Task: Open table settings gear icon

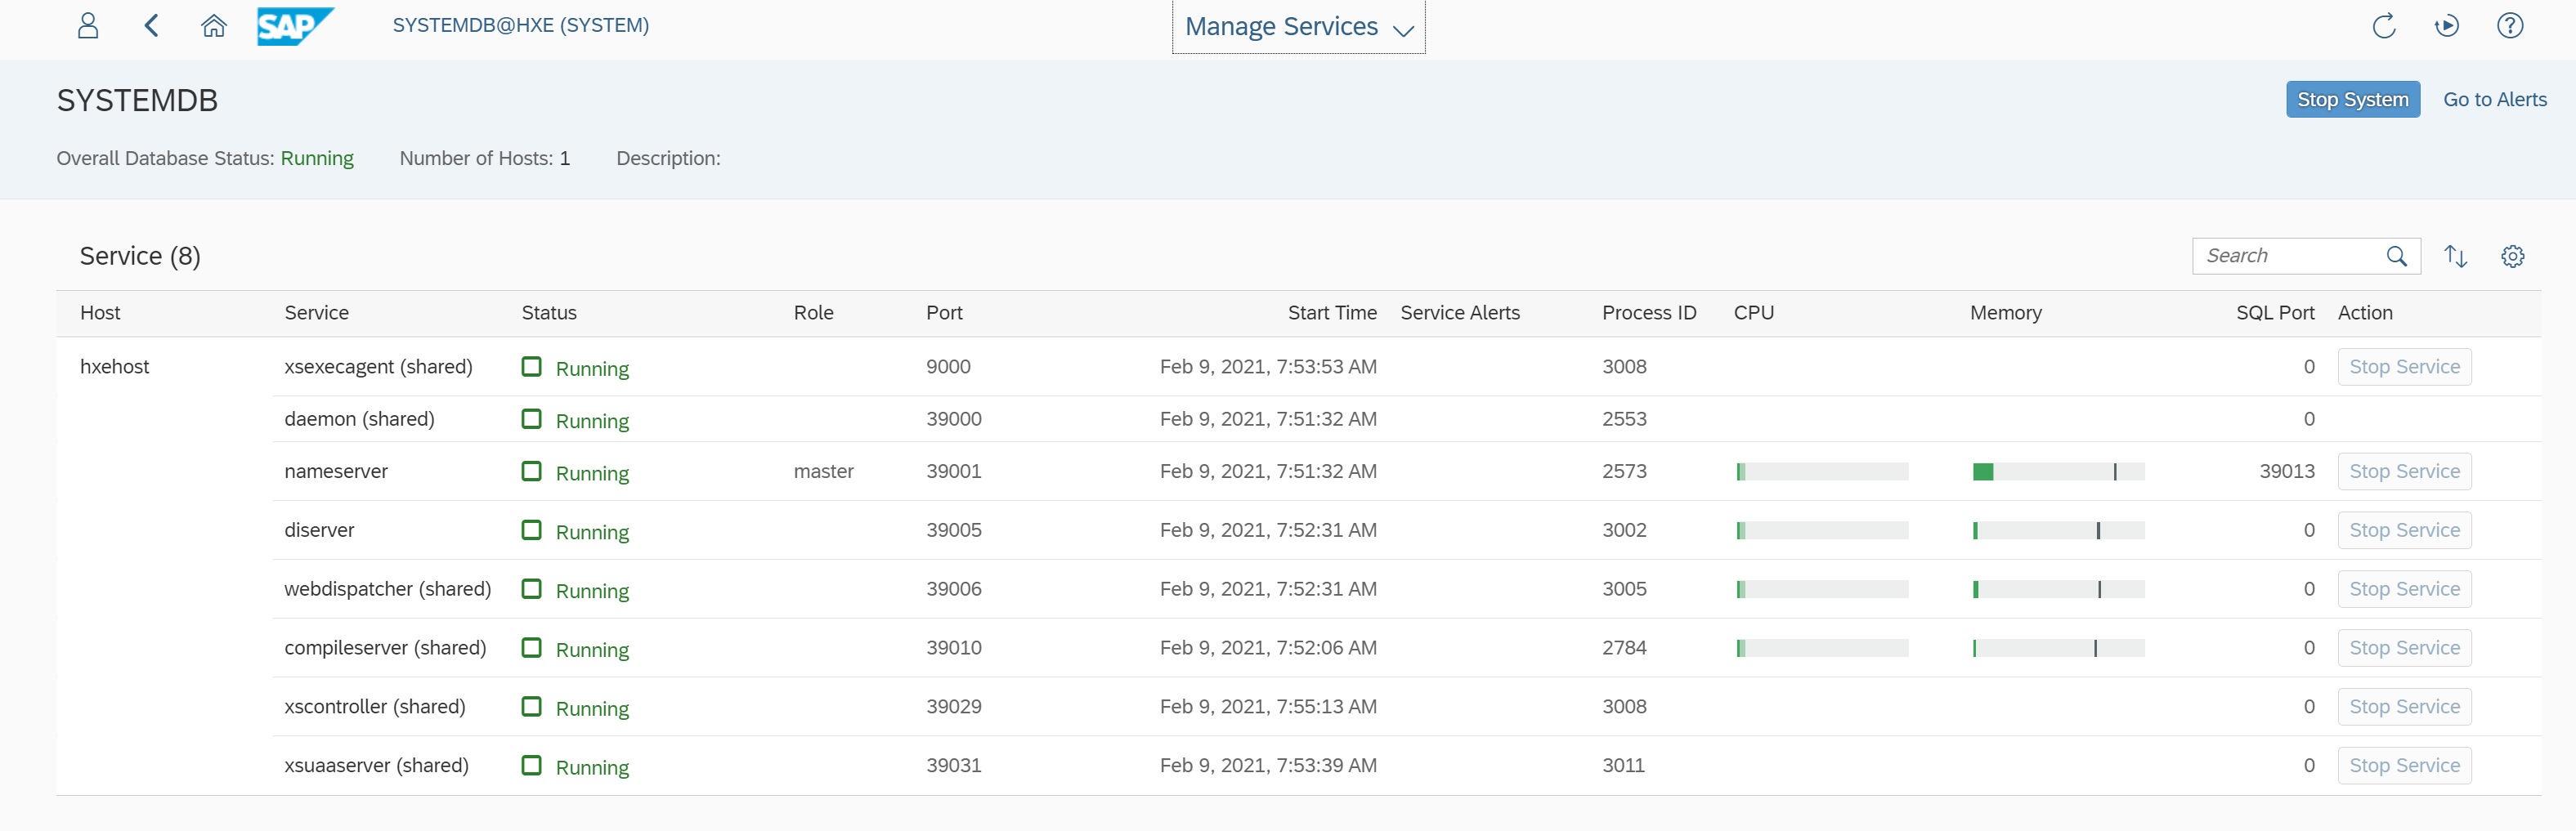Action: coord(2512,256)
